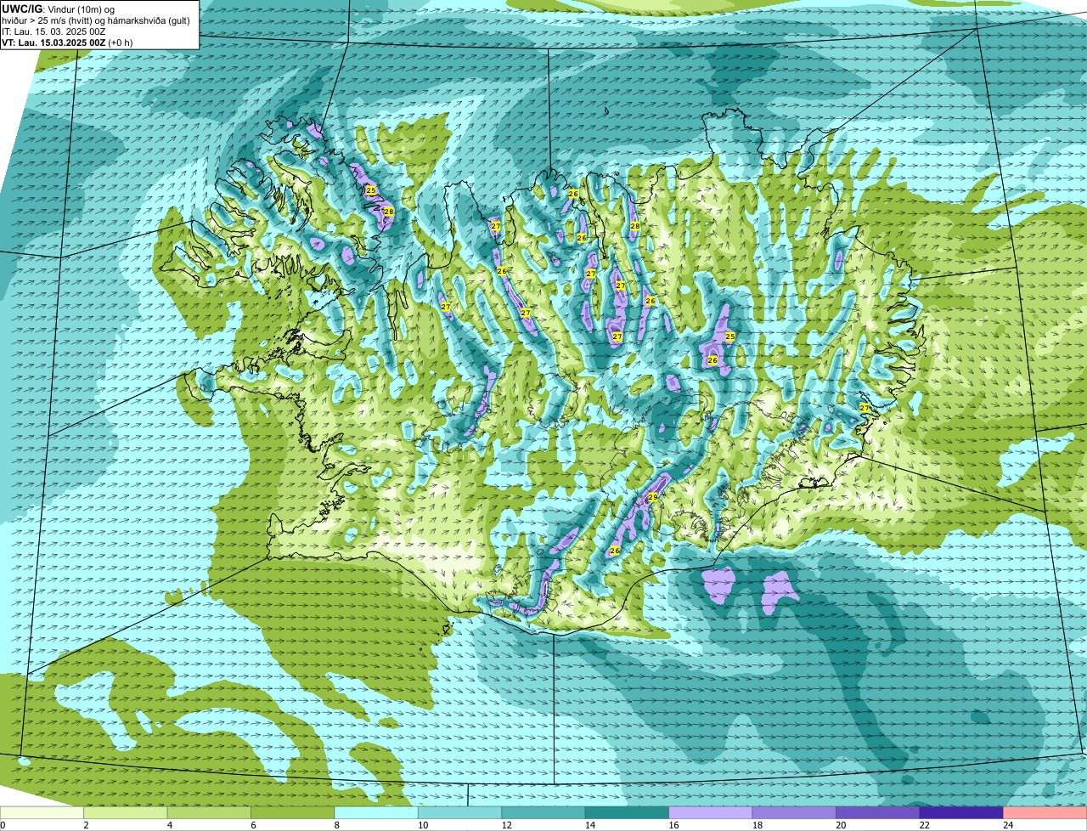This screenshot has height=831, width=1087.
Task: Select the 14–16 m/s dark teal legend segment
Action: click(628, 813)
